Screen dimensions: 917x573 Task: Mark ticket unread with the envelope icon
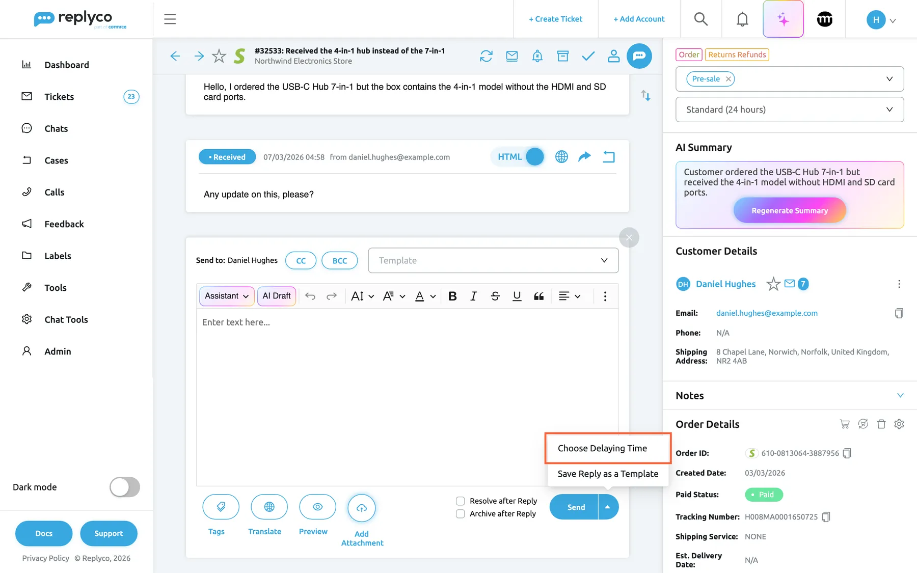tap(512, 56)
